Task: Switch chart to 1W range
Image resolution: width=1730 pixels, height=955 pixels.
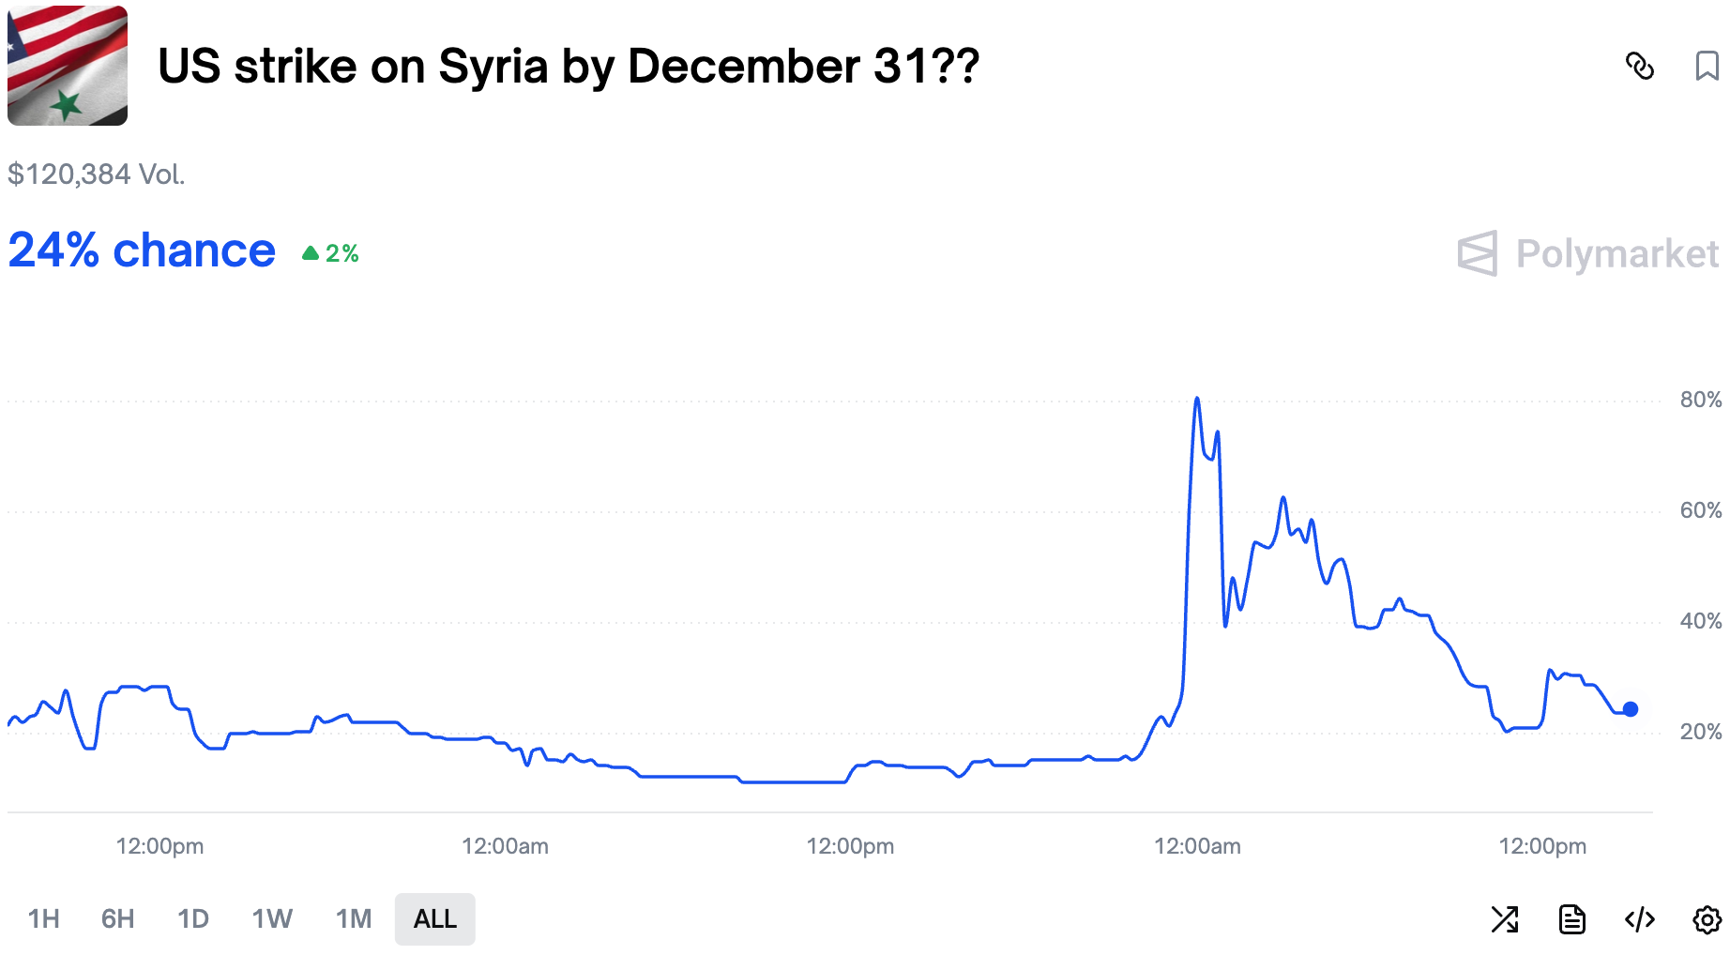Action: coord(272,919)
